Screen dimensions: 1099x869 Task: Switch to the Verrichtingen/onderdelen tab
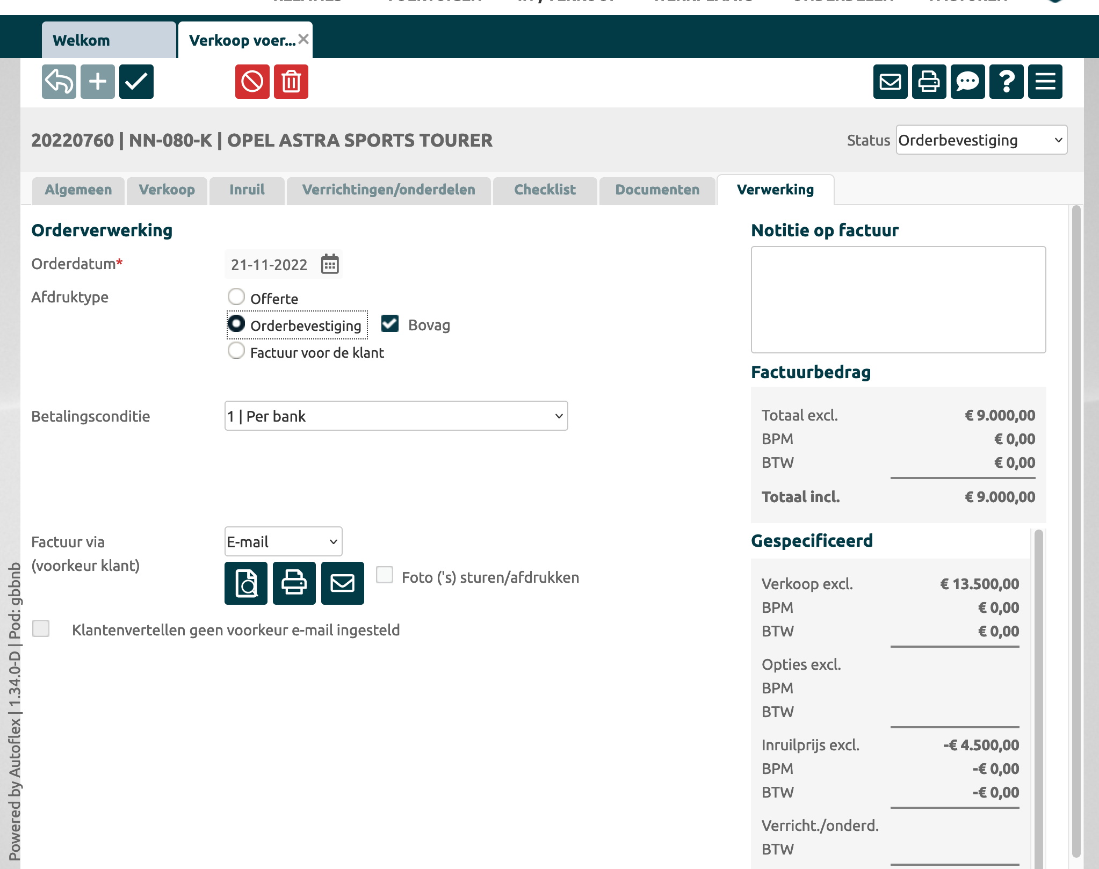coord(388,190)
